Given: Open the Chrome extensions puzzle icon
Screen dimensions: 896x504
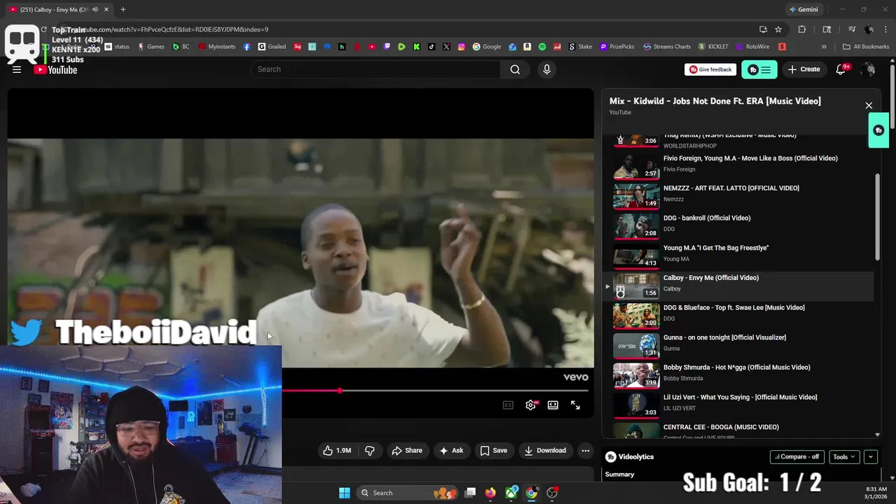Looking at the screenshot, I should coord(802,29).
